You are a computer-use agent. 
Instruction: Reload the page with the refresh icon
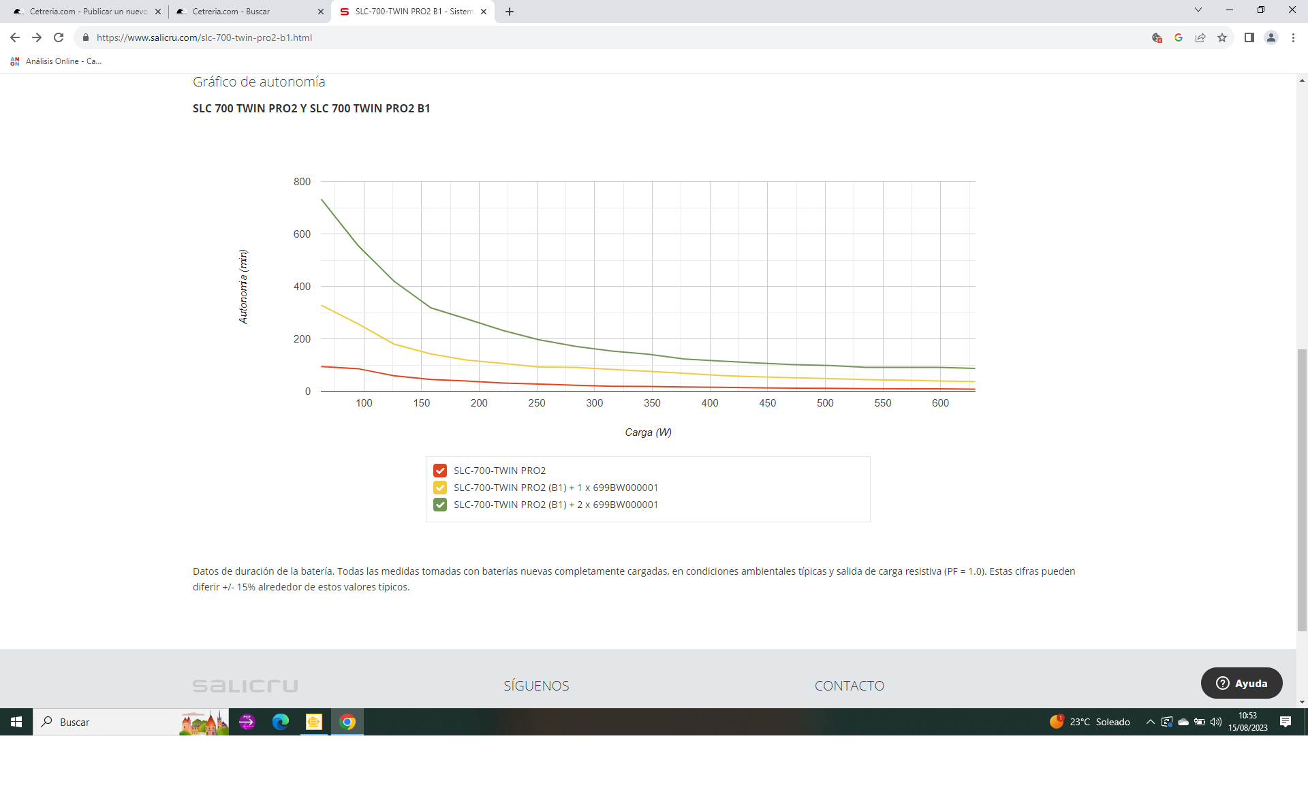point(59,37)
